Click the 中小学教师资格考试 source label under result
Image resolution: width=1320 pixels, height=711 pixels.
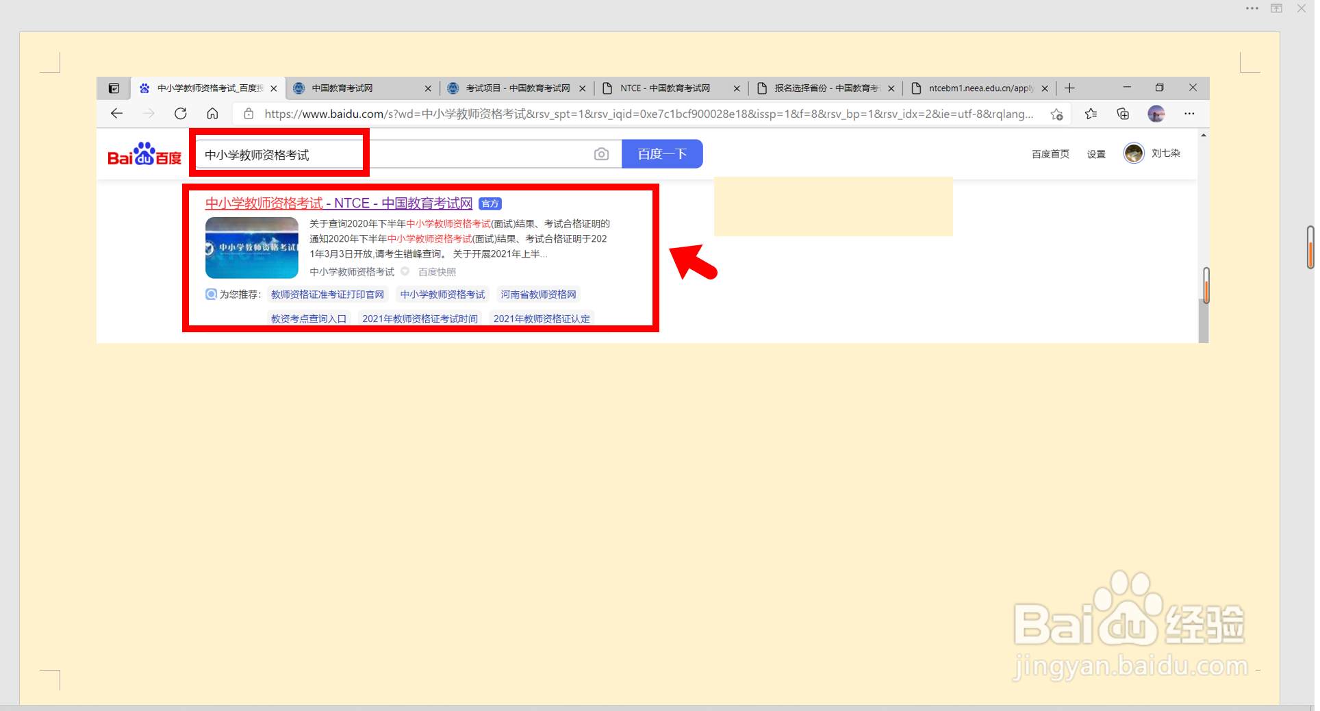click(x=352, y=272)
